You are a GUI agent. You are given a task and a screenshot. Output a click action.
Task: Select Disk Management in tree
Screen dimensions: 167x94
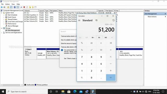pos(14,30)
